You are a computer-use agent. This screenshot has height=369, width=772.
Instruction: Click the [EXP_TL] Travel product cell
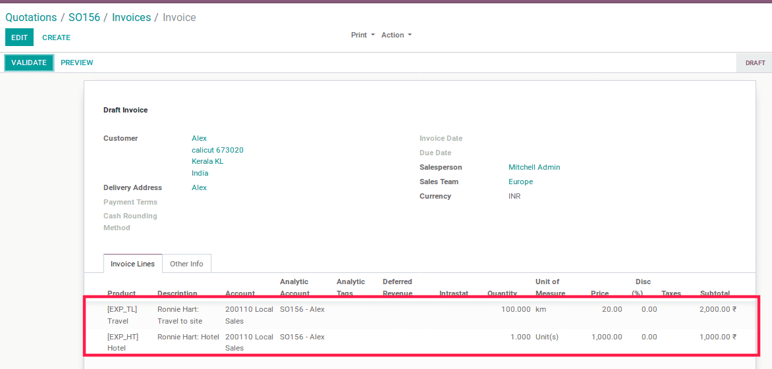coord(122,315)
